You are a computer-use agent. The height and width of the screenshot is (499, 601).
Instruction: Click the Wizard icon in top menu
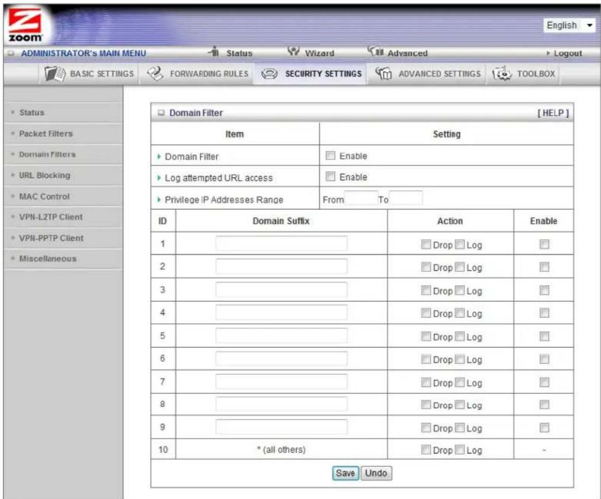pos(293,52)
